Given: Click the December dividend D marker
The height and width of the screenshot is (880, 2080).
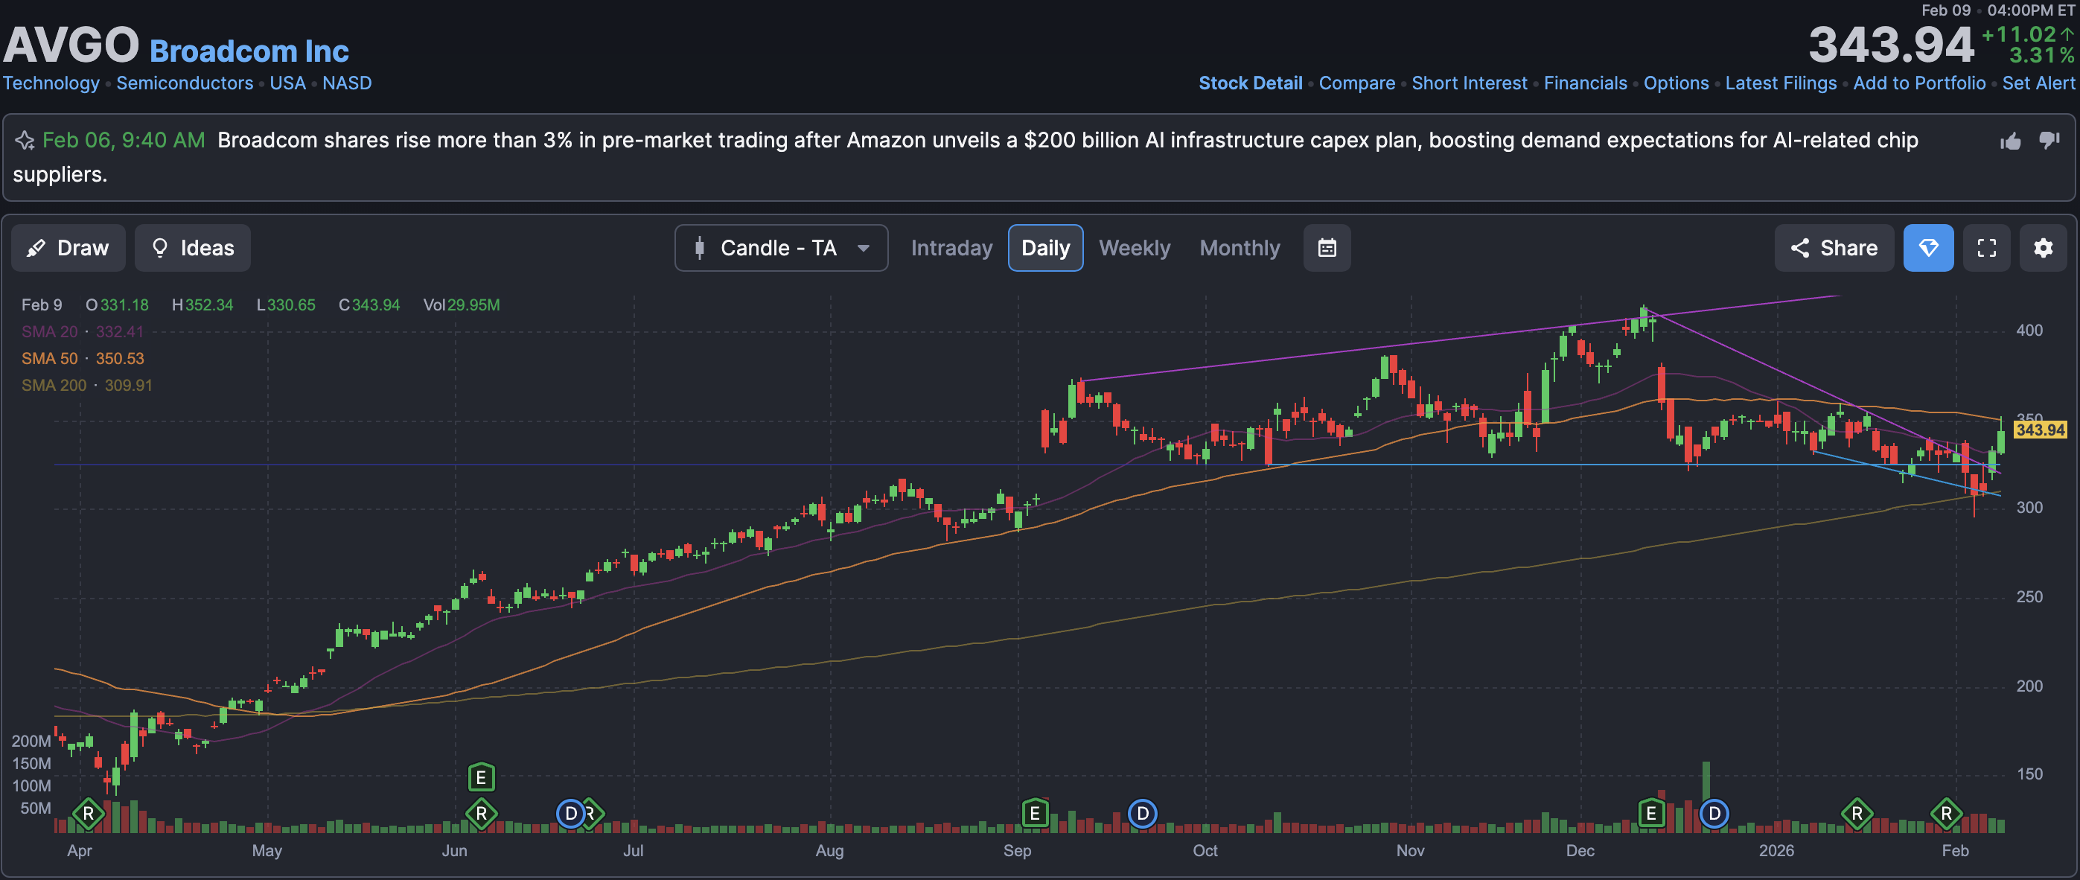Looking at the screenshot, I should [x=1714, y=813].
